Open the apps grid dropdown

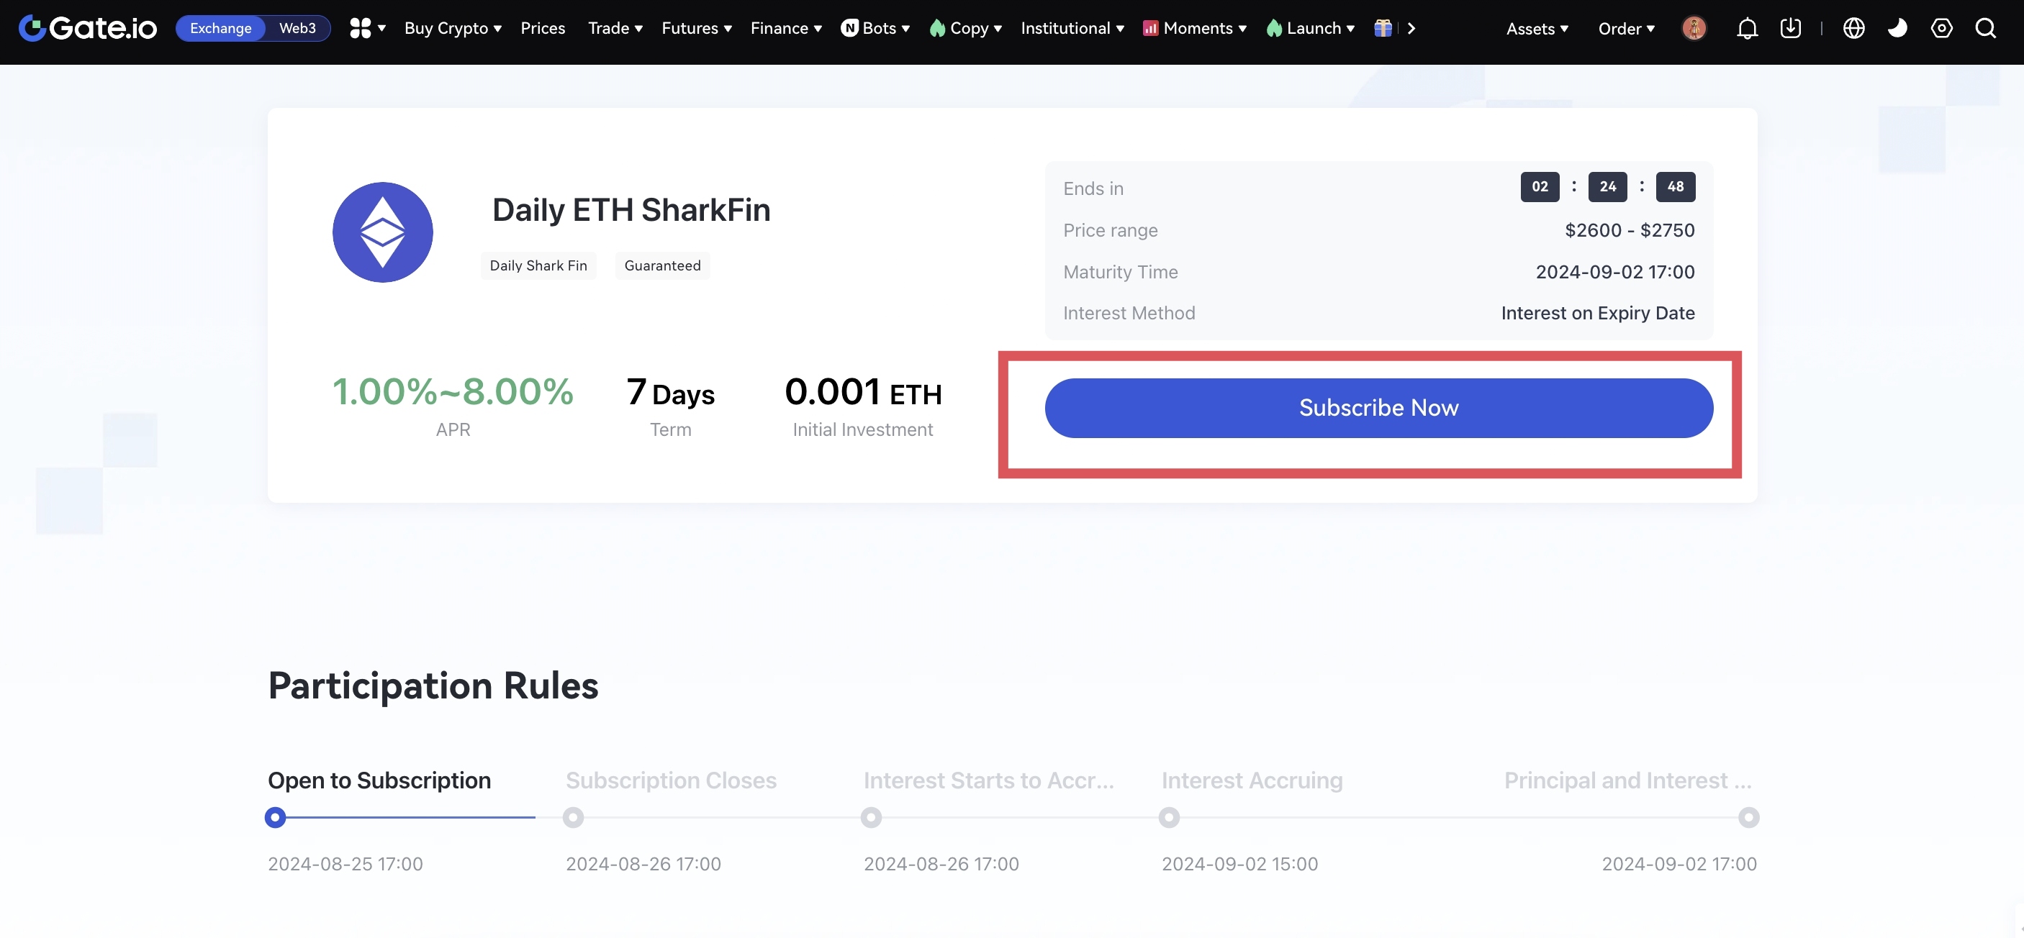[367, 28]
